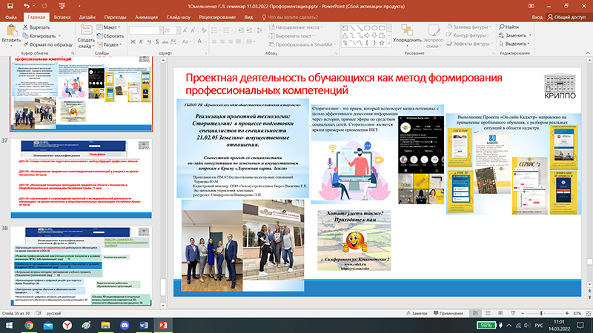The width and height of the screenshot is (593, 333).
Task: Select slide 38 thumbnail
Action: [81, 266]
